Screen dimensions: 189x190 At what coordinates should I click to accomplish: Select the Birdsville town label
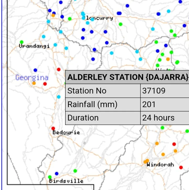coord(66,181)
